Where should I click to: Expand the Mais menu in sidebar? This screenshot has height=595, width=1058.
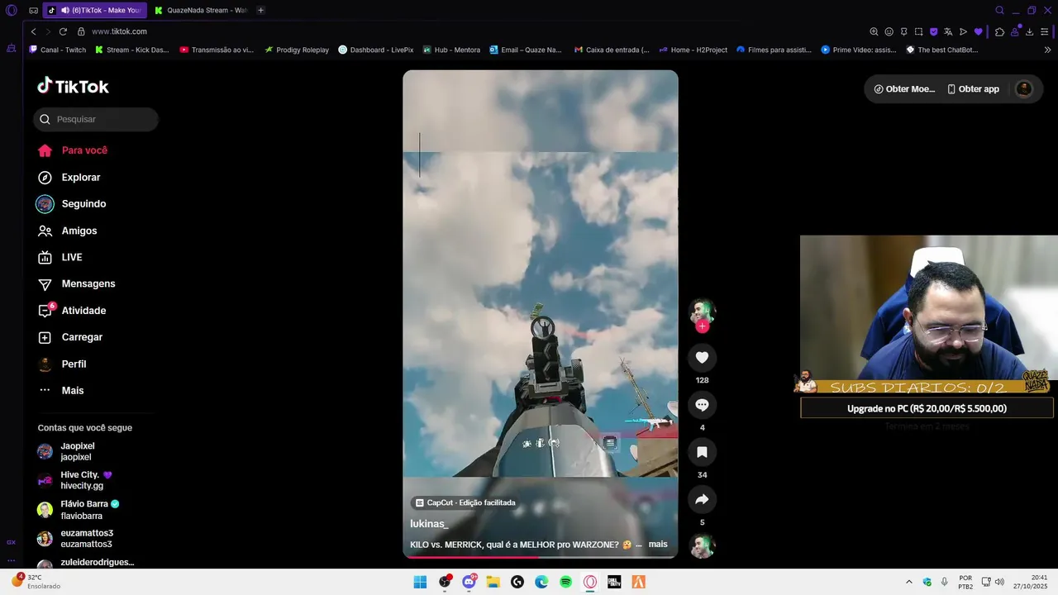click(61, 390)
